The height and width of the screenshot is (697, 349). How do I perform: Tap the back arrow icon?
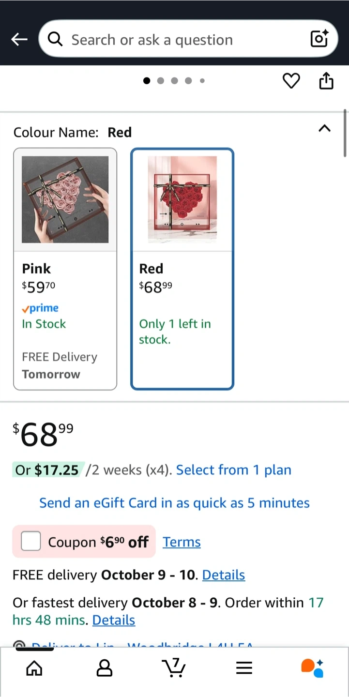pyautogui.click(x=19, y=40)
